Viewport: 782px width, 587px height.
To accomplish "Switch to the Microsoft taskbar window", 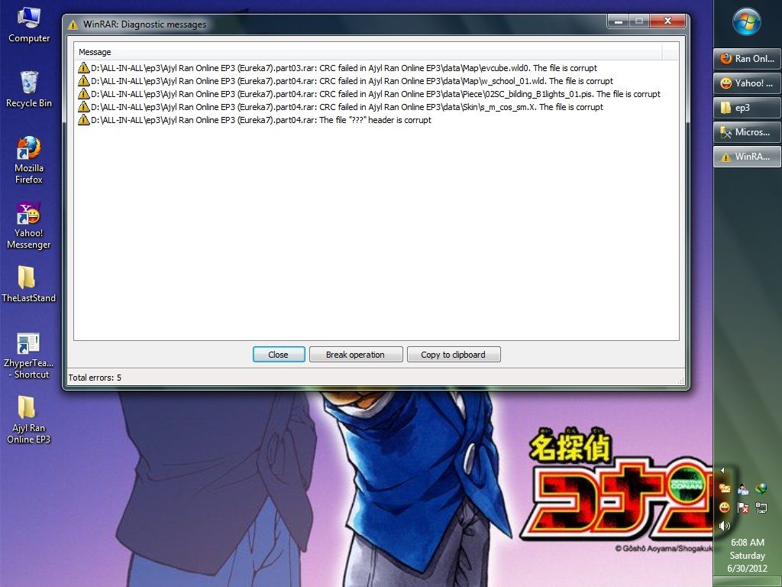I will 747,132.
